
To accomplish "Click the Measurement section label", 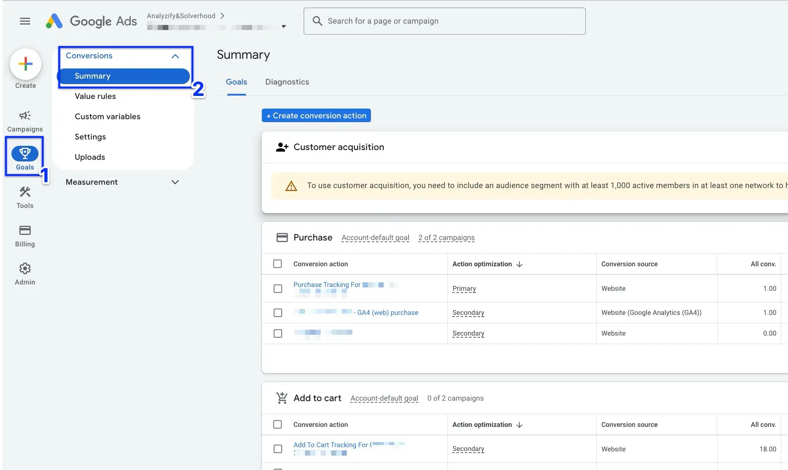I will tap(92, 182).
